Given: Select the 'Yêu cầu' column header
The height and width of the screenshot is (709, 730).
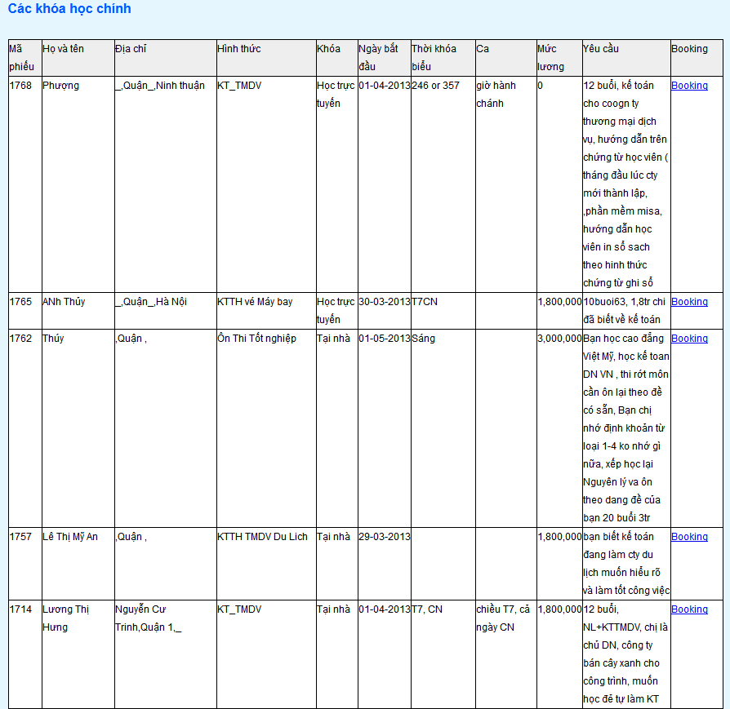Looking at the screenshot, I should tap(601, 49).
